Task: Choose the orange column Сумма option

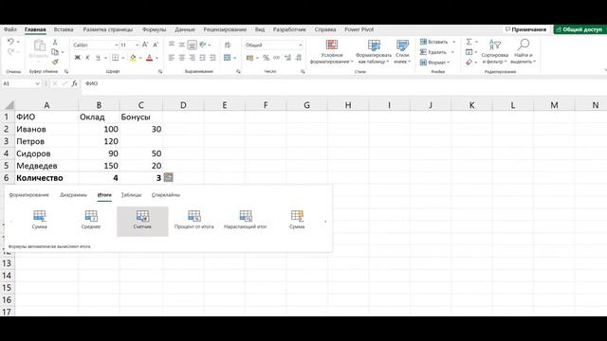Action: tap(297, 220)
